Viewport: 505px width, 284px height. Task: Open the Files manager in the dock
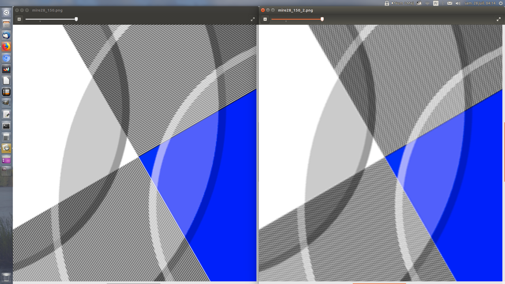(6, 24)
